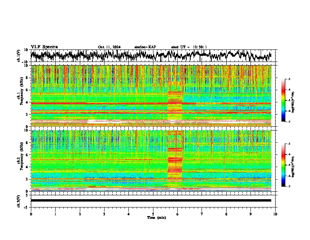Click the ch.3 black signal band
310x240 pixels.
click(151, 200)
